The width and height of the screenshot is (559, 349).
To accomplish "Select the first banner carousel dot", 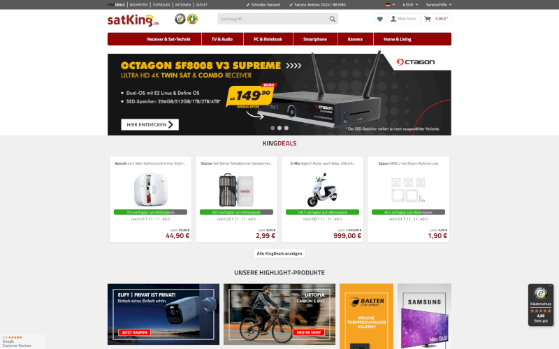I will coord(273,128).
